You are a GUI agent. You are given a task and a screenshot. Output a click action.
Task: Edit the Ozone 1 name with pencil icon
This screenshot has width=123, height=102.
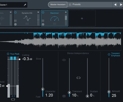[x=25, y=5]
